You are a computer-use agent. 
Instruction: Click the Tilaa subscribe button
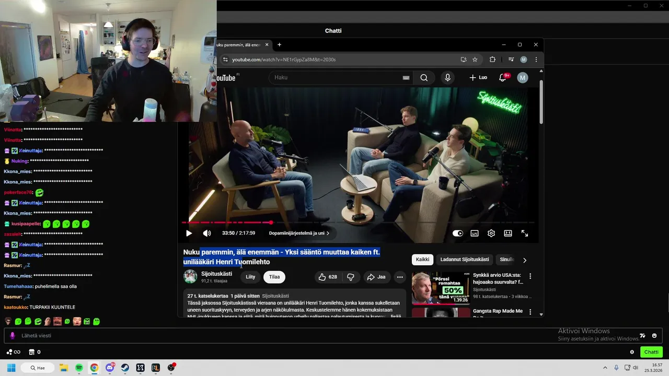coord(274,277)
